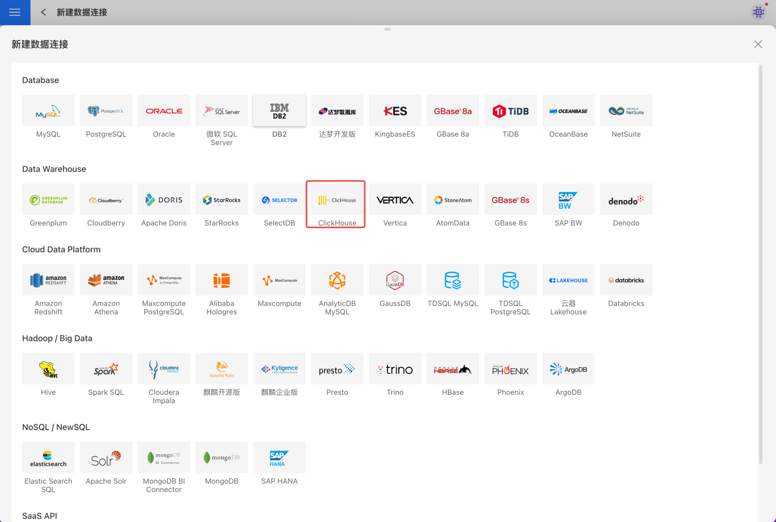Open the Amazon Redshift connector

48,280
